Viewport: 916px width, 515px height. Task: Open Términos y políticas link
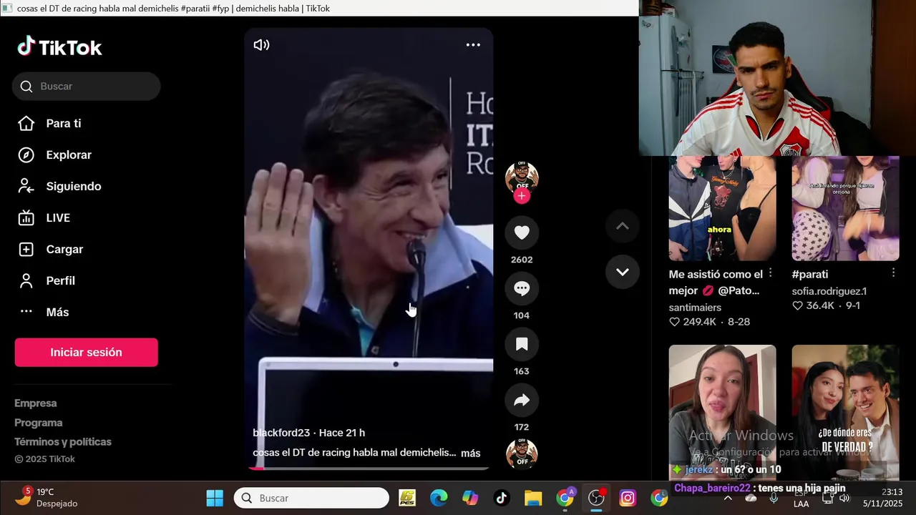[63, 442]
